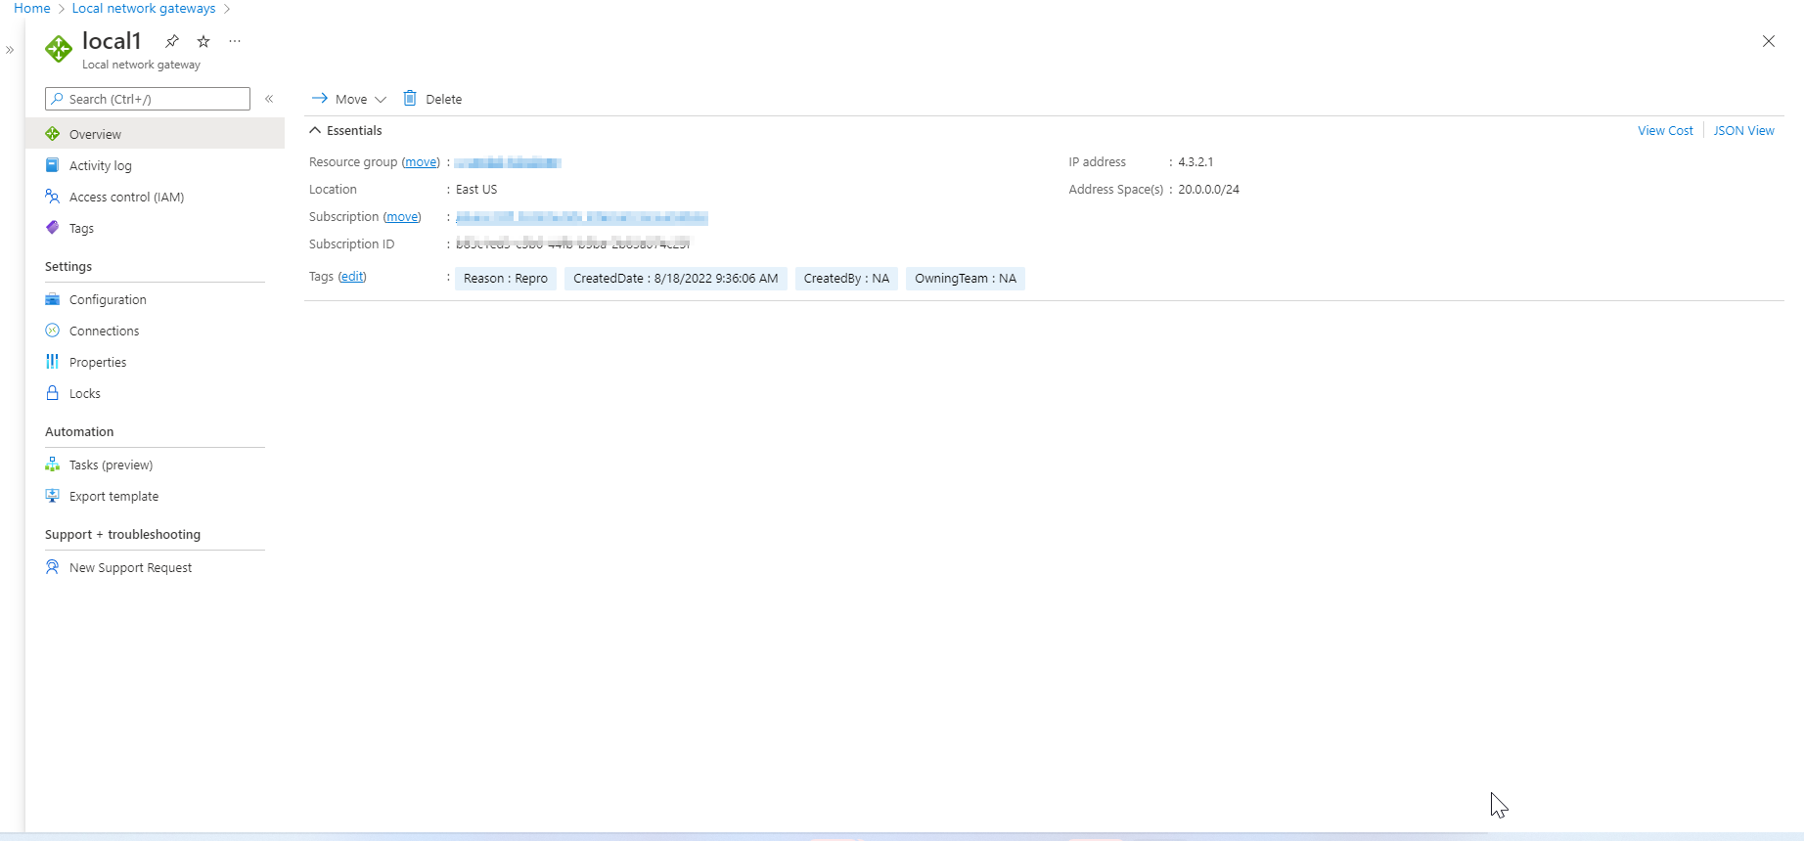Open the blurred subscription name link
Image resolution: width=1804 pixels, height=841 pixels.
pos(582,217)
